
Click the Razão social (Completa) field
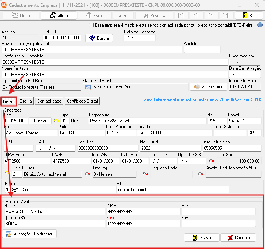(x=115, y=62)
